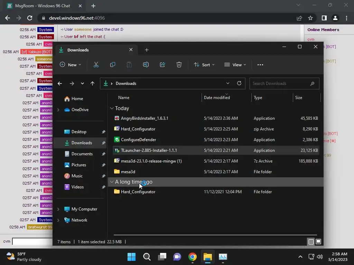
Task: Open recent locations dropdown arrow
Action: (82, 84)
